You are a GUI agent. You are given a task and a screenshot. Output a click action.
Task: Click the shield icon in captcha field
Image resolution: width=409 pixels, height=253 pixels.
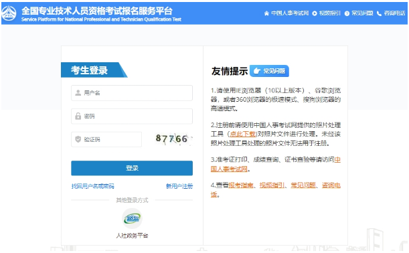[x=78, y=139]
